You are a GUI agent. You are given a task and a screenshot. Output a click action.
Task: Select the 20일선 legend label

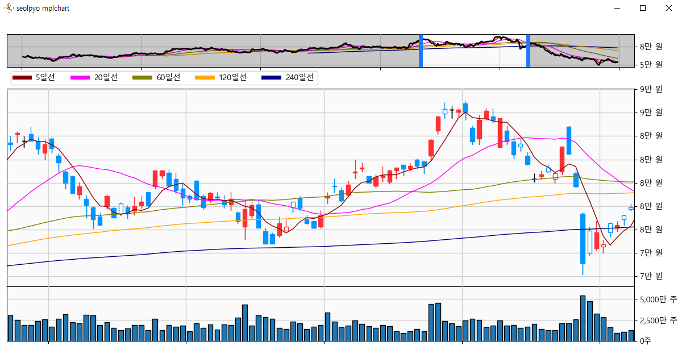pyautogui.click(x=106, y=78)
